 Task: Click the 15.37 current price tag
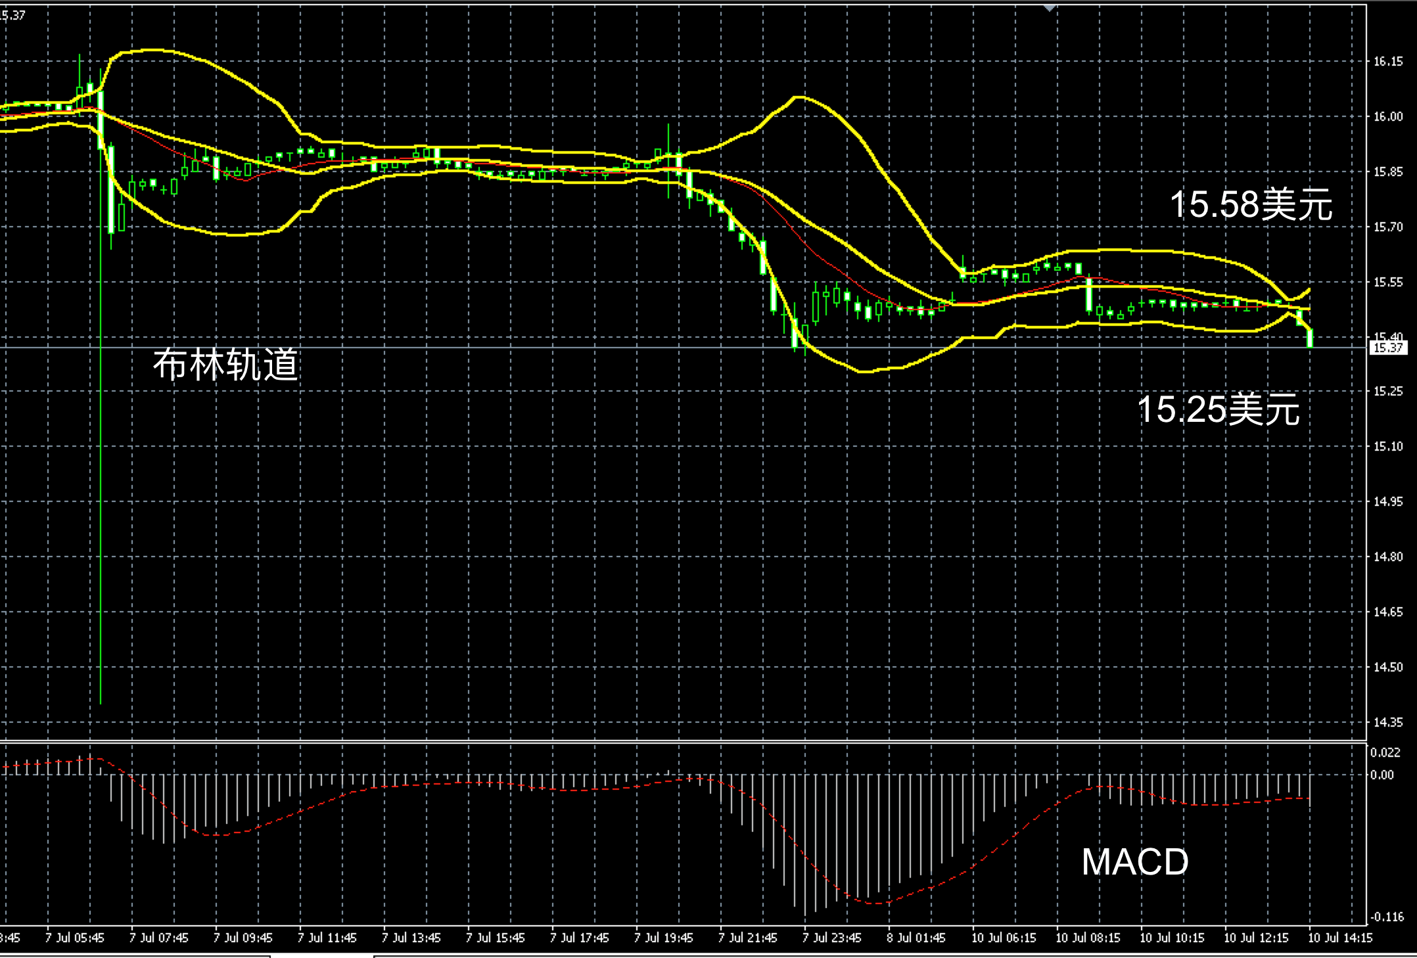pyautogui.click(x=1387, y=348)
